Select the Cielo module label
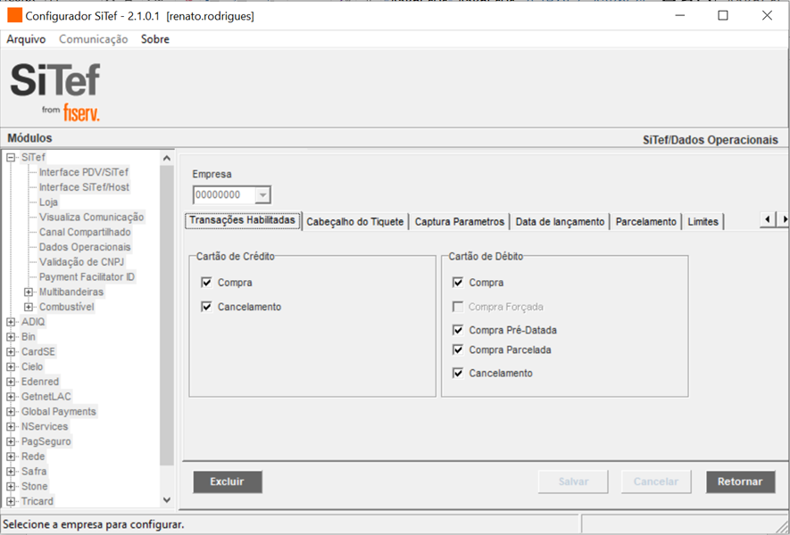 coord(32,366)
